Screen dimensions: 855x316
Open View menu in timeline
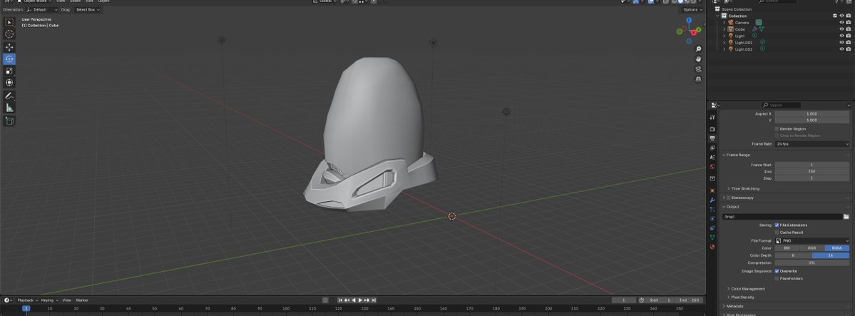66,300
